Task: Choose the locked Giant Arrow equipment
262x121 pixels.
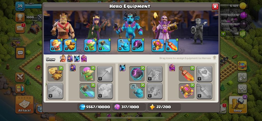Action: pyautogui.click(x=105, y=74)
